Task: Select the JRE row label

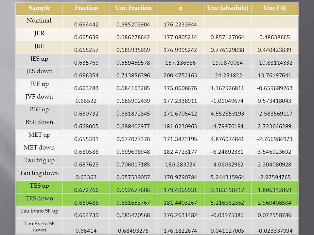Action: (39, 46)
